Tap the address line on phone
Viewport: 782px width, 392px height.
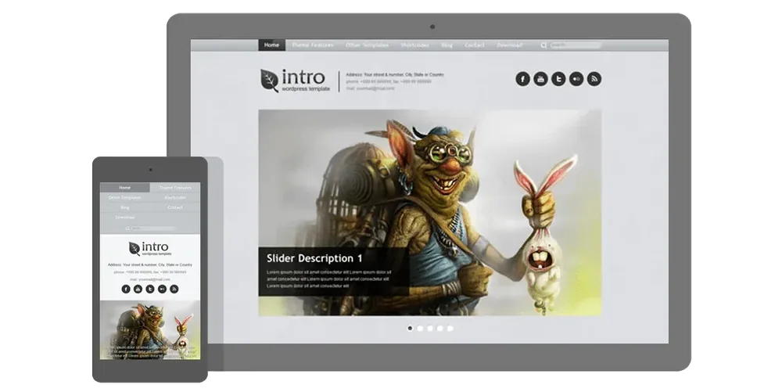(150, 264)
